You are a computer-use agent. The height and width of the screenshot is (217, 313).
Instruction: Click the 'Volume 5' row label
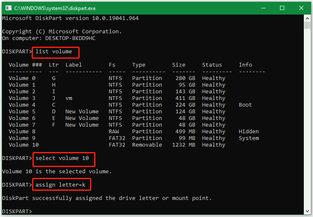click(x=22, y=112)
